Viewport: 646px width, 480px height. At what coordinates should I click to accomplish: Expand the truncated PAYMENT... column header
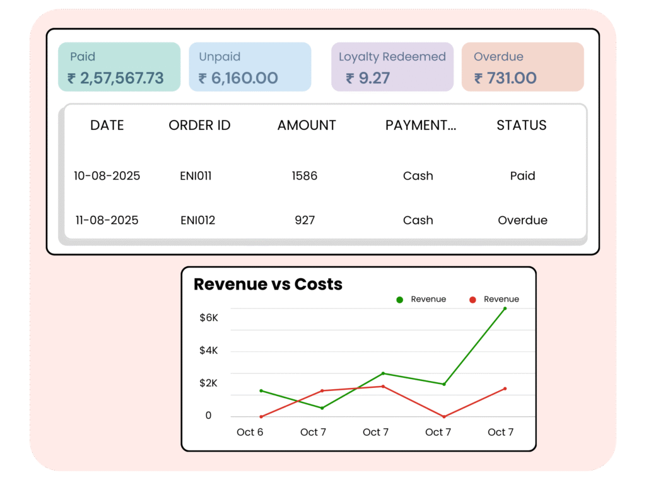click(421, 126)
